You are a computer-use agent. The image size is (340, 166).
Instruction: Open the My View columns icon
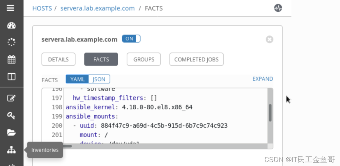click(11, 76)
